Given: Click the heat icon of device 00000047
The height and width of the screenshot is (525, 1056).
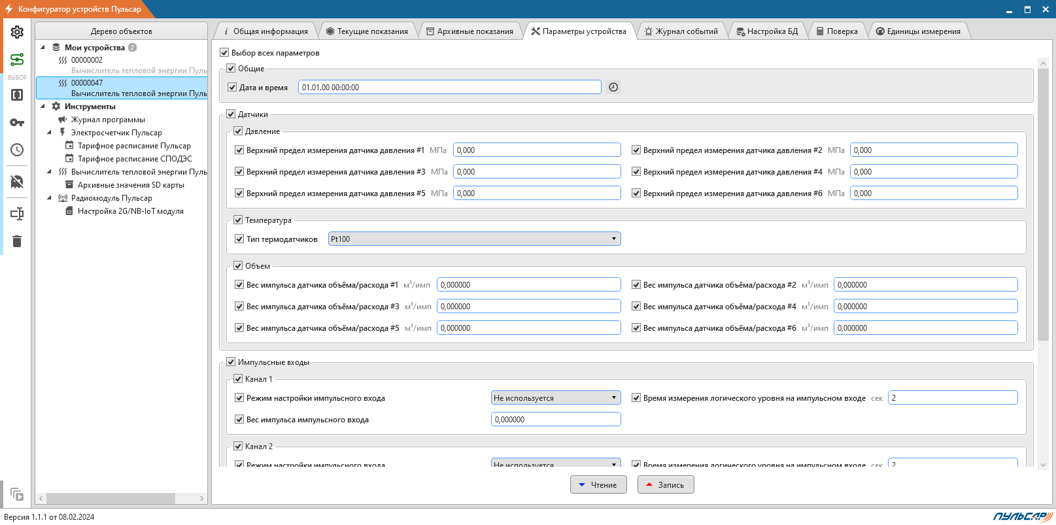Looking at the screenshot, I should tap(63, 83).
